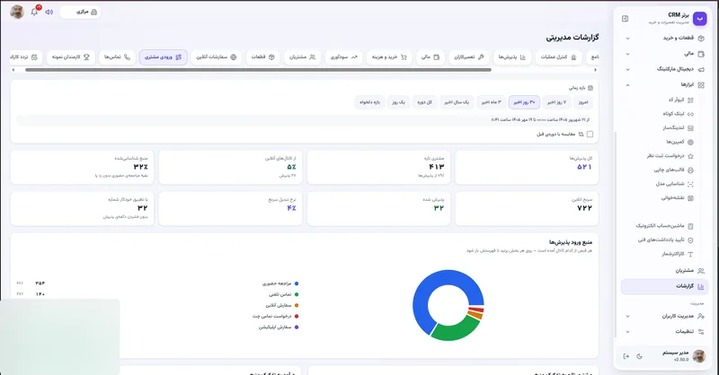The width and height of the screenshot is (719, 375).
Task: Switch to the خرید و هزینه report tab
Action: pyautogui.click(x=389, y=57)
